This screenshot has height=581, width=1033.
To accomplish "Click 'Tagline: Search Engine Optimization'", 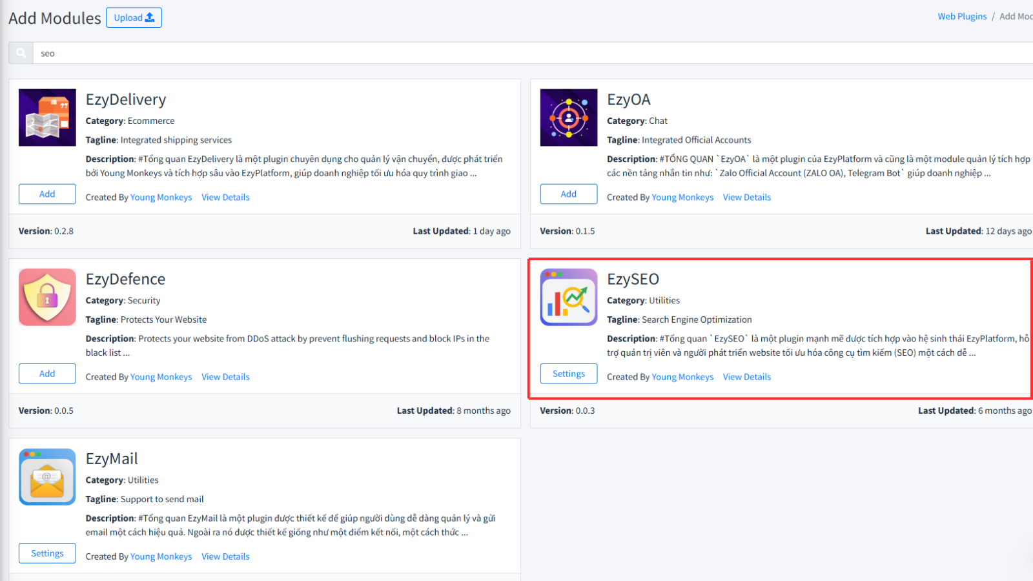I will [x=679, y=319].
